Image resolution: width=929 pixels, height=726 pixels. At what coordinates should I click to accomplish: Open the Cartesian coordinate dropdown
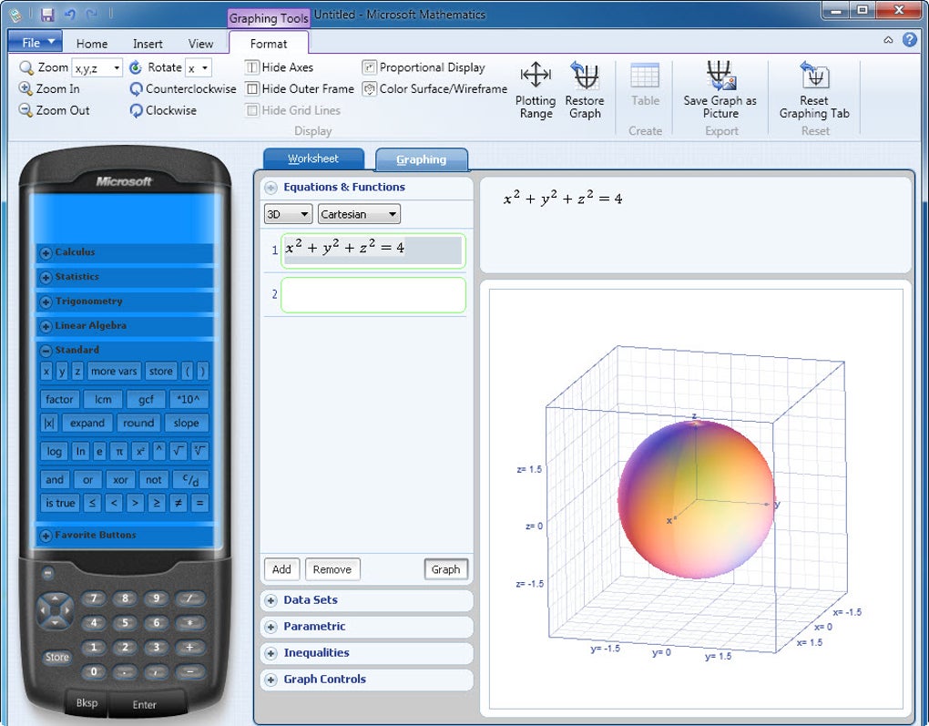[x=359, y=214]
